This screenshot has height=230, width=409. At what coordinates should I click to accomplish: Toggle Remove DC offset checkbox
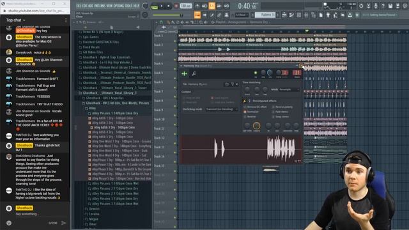pos(245,107)
